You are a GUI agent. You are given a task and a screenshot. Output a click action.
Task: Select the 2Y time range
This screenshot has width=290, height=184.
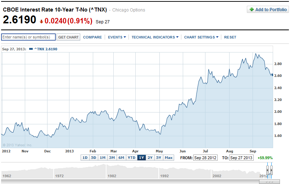[150, 158]
